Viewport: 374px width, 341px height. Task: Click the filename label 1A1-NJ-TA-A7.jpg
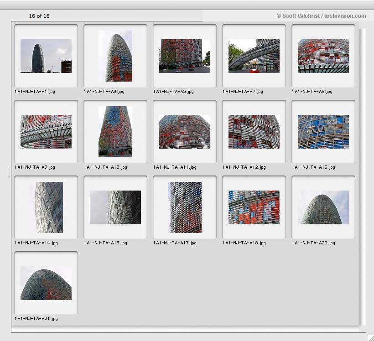click(x=243, y=92)
